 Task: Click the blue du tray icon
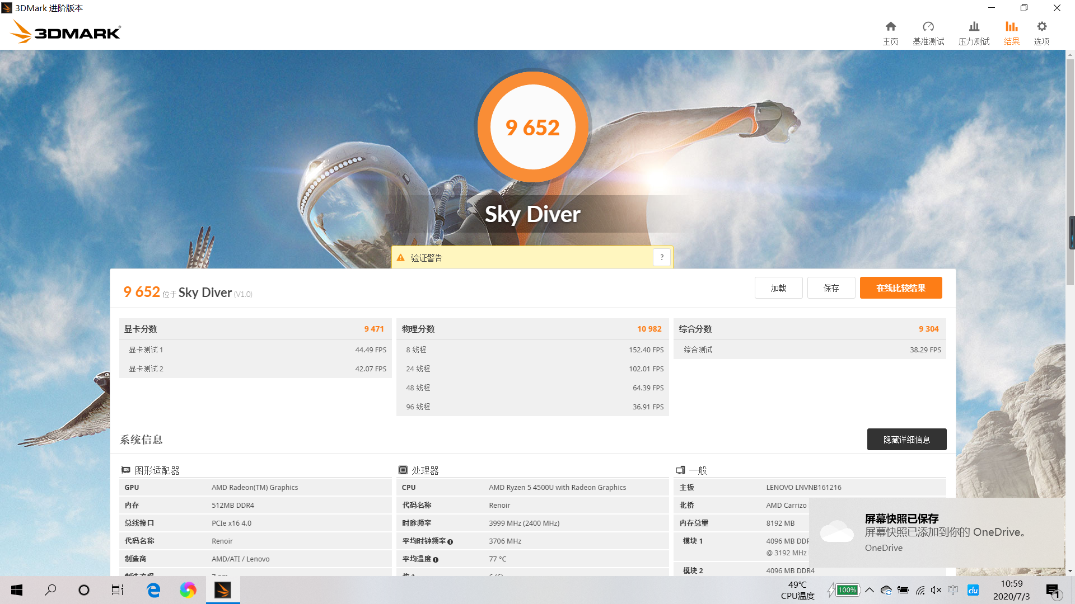tap(973, 590)
